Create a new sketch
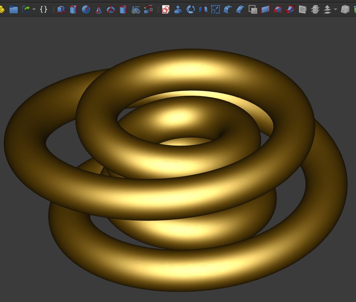This screenshot has width=356, height=302. pos(166,10)
